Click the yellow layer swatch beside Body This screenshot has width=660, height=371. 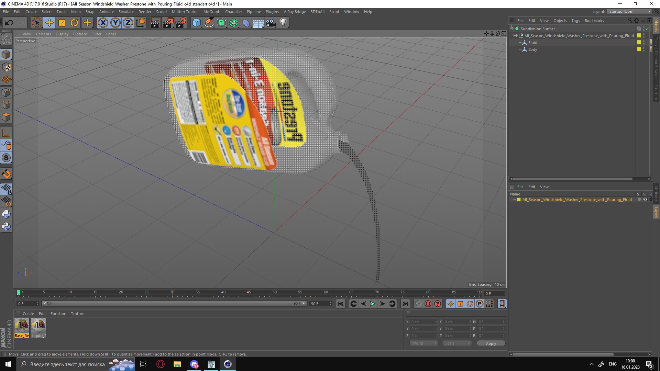(639, 49)
